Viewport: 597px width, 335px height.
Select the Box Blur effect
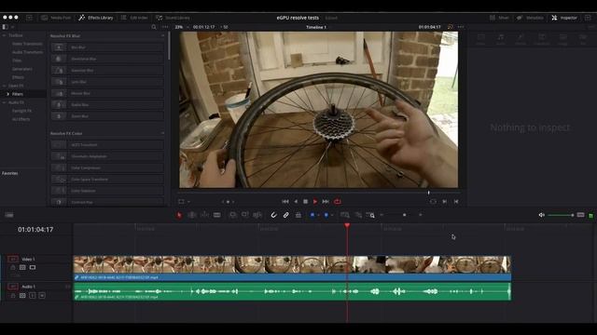click(107, 47)
